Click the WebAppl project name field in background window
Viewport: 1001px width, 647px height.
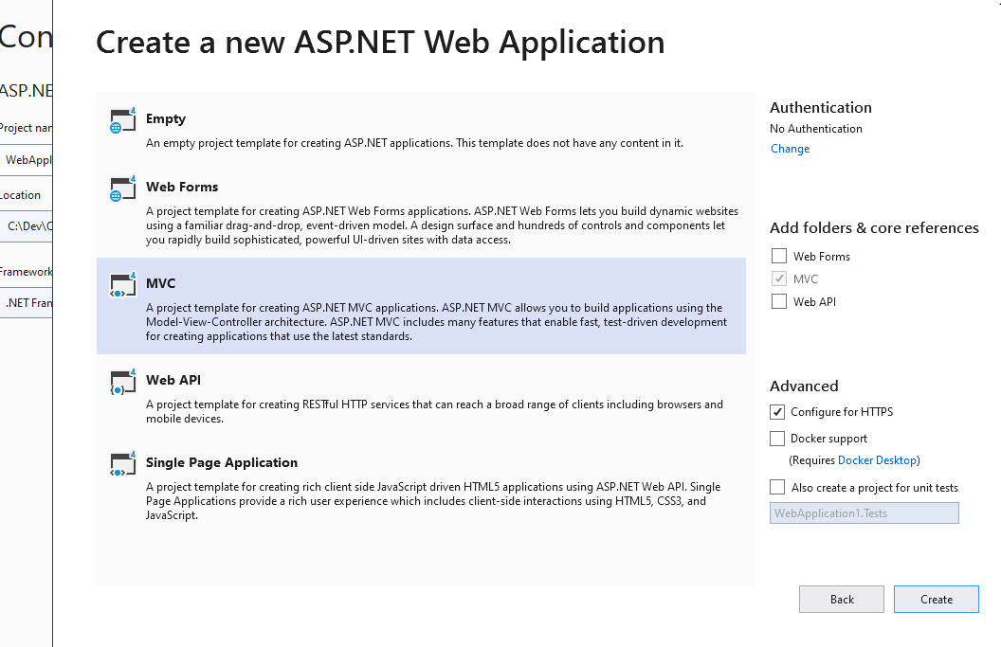click(x=27, y=159)
